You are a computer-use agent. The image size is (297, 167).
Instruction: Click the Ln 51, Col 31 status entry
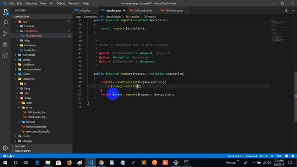point(235,156)
